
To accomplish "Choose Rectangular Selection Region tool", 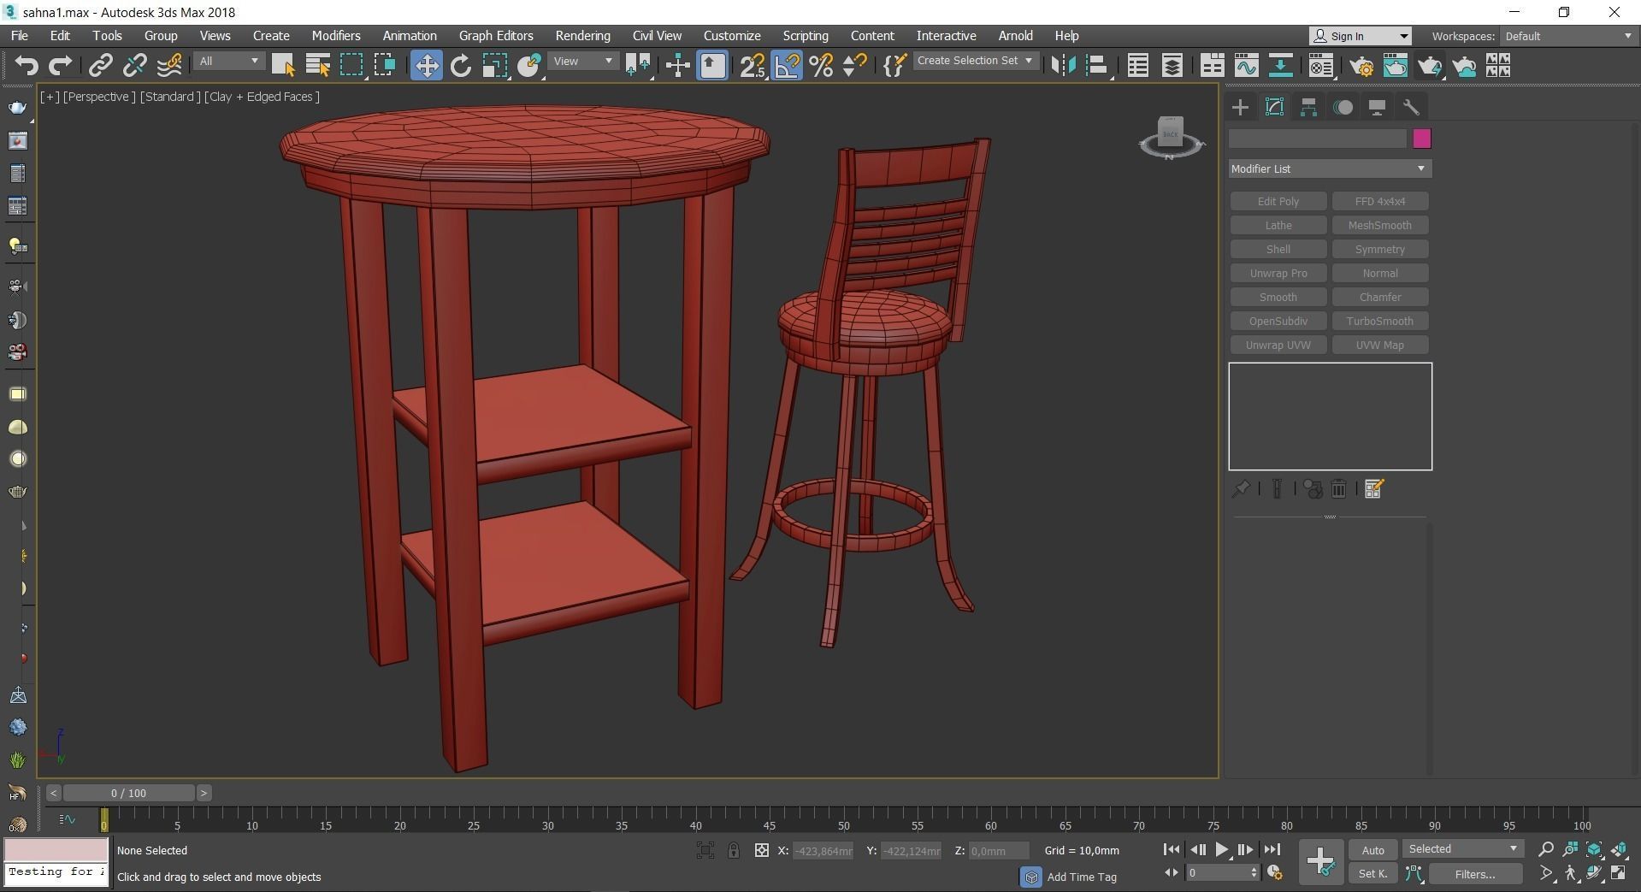I will coord(351,66).
